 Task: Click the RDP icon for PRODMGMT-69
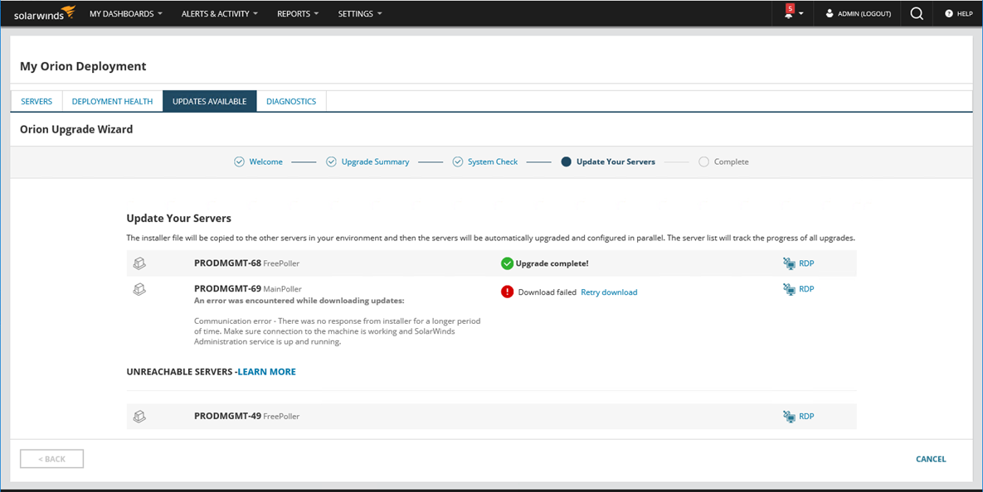pyautogui.click(x=789, y=289)
